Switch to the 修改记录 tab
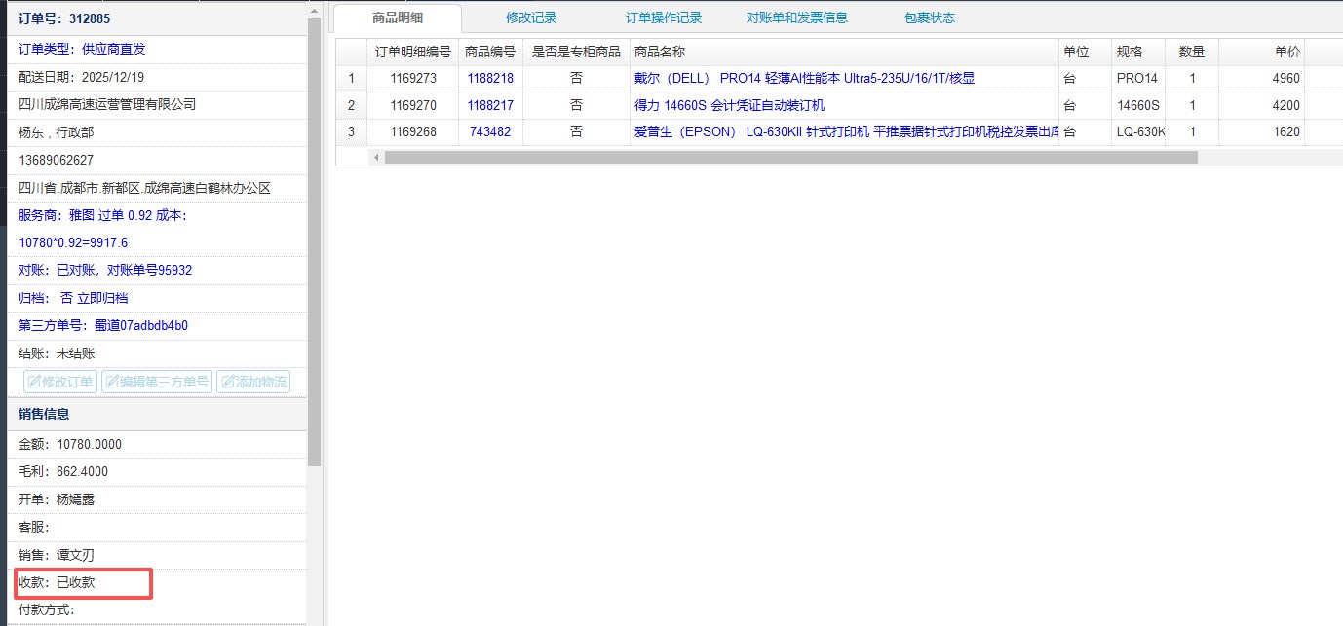This screenshot has height=626, width=1343. [x=531, y=18]
